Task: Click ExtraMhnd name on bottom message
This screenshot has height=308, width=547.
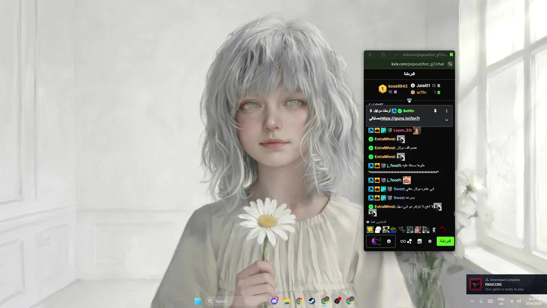Action: [385, 207]
